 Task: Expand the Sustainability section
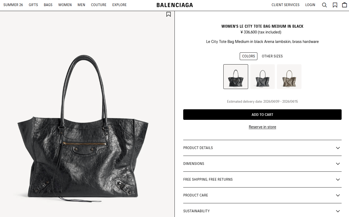262,211
